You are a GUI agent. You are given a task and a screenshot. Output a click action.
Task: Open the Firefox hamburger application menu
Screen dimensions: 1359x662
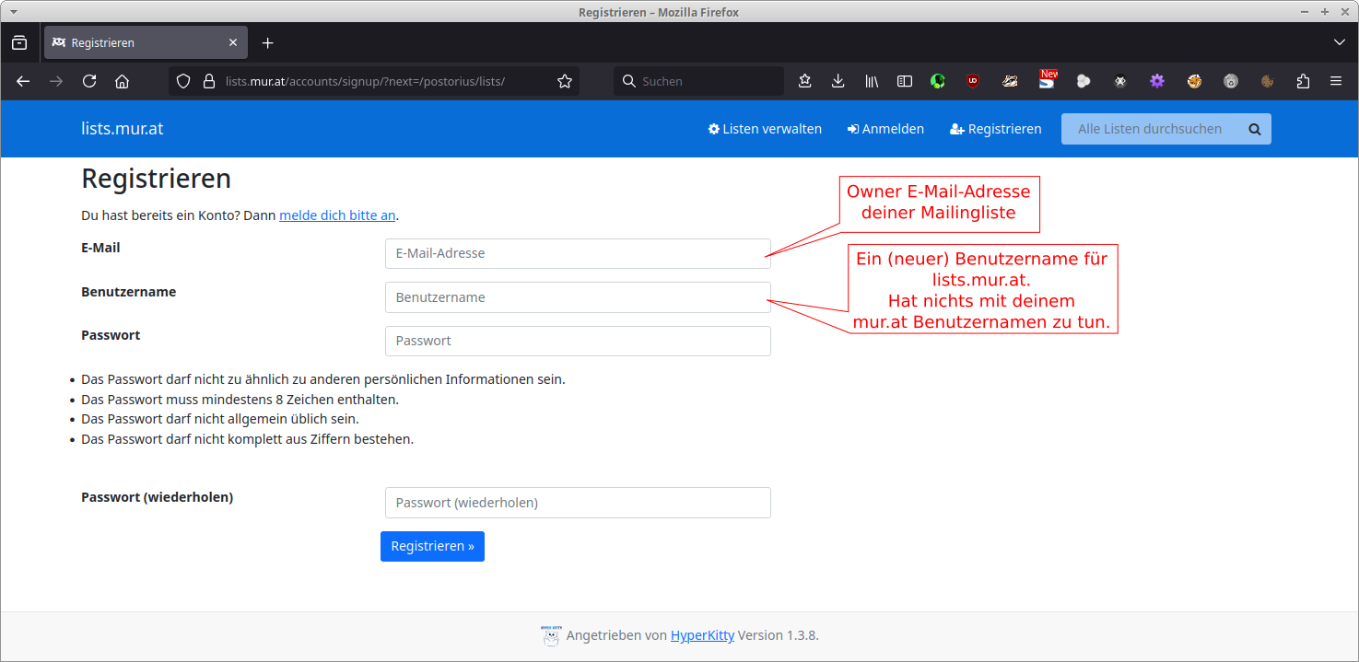tap(1335, 81)
